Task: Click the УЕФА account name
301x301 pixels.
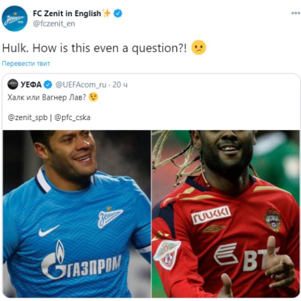Action: pyautogui.click(x=31, y=84)
